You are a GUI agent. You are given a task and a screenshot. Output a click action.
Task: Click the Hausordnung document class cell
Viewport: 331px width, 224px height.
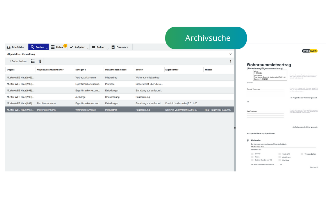click(x=112, y=97)
